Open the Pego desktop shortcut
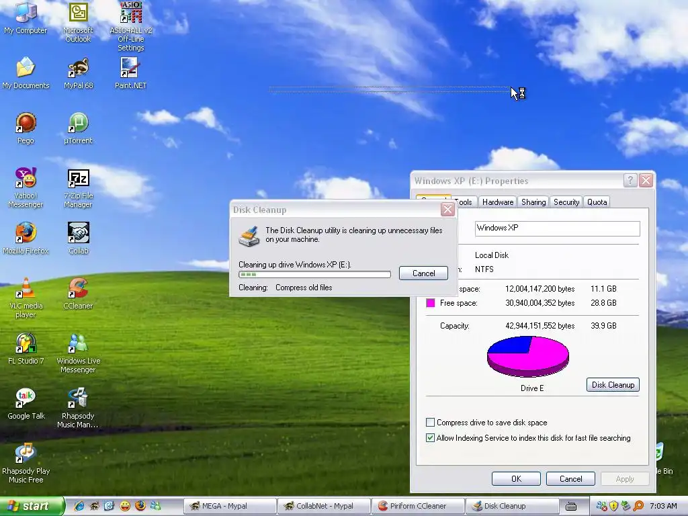The height and width of the screenshot is (516, 688). tap(26, 128)
